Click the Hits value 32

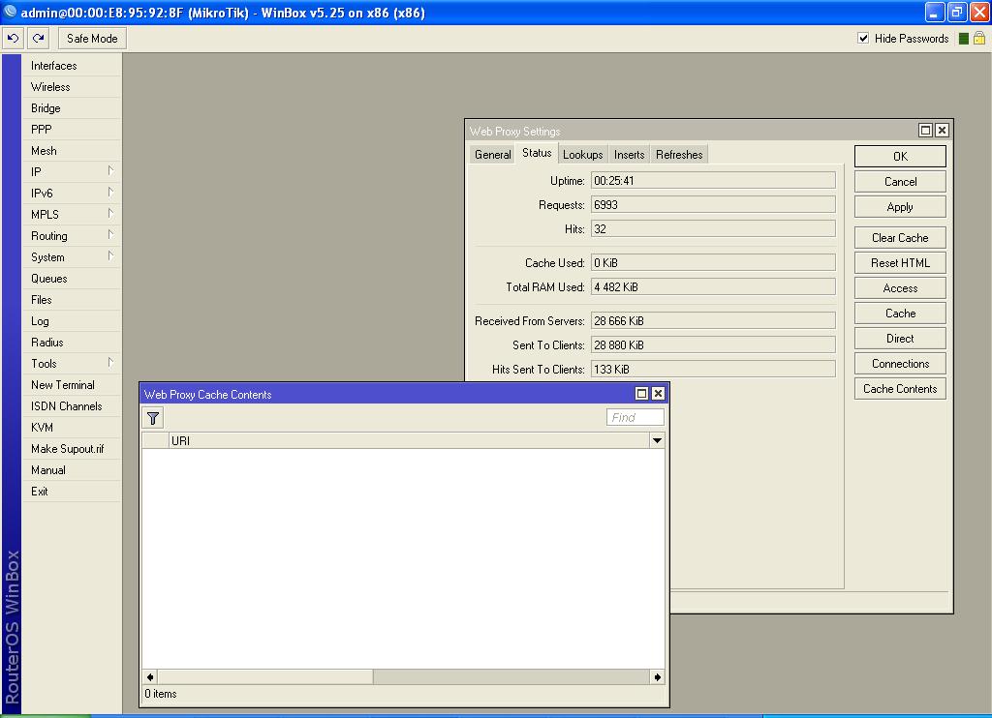[x=713, y=228]
